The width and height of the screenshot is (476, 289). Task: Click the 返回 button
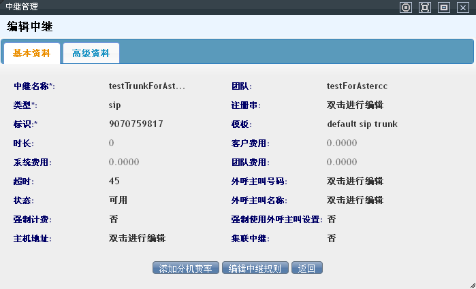pyautogui.click(x=307, y=268)
